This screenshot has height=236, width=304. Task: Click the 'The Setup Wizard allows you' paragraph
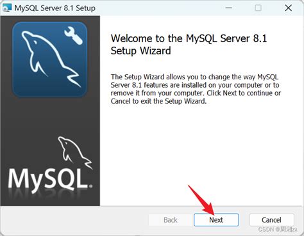point(196,89)
